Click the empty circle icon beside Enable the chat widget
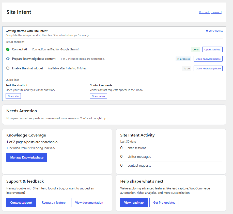The width and height of the screenshot is (233, 214). (8, 68)
